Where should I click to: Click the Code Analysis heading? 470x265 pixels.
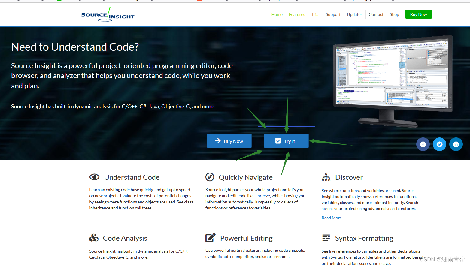pyautogui.click(x=125, y=238)
